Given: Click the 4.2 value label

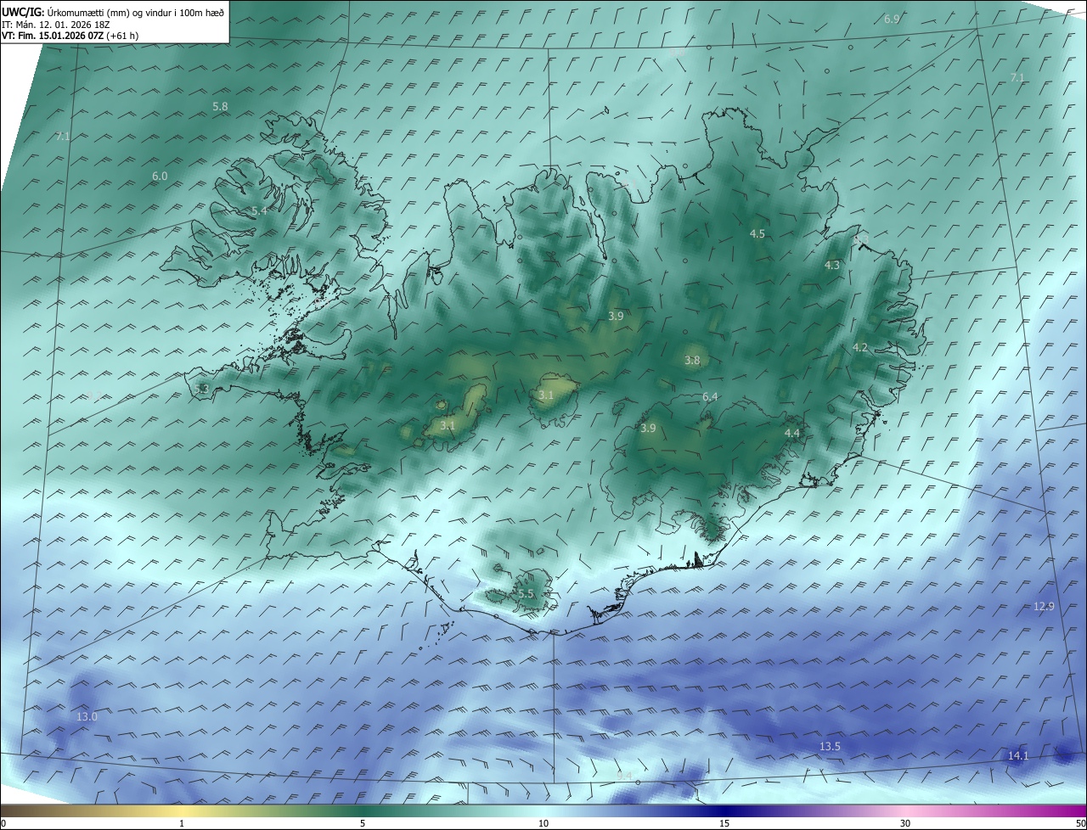Looking at the screenshot, I should 860,348.
